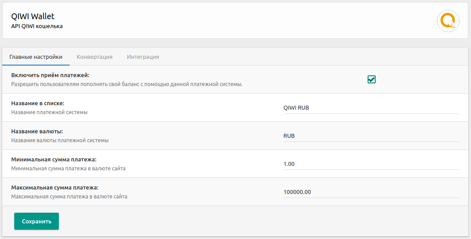This screenshot has width=471, height=239.
Task: Toggle the Включить приём платежей checkbox
Action: tap(372, 79)
